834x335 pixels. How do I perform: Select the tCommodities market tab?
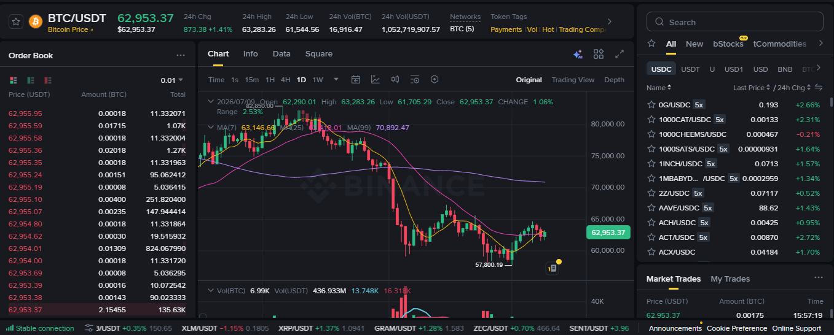(780, 44)
